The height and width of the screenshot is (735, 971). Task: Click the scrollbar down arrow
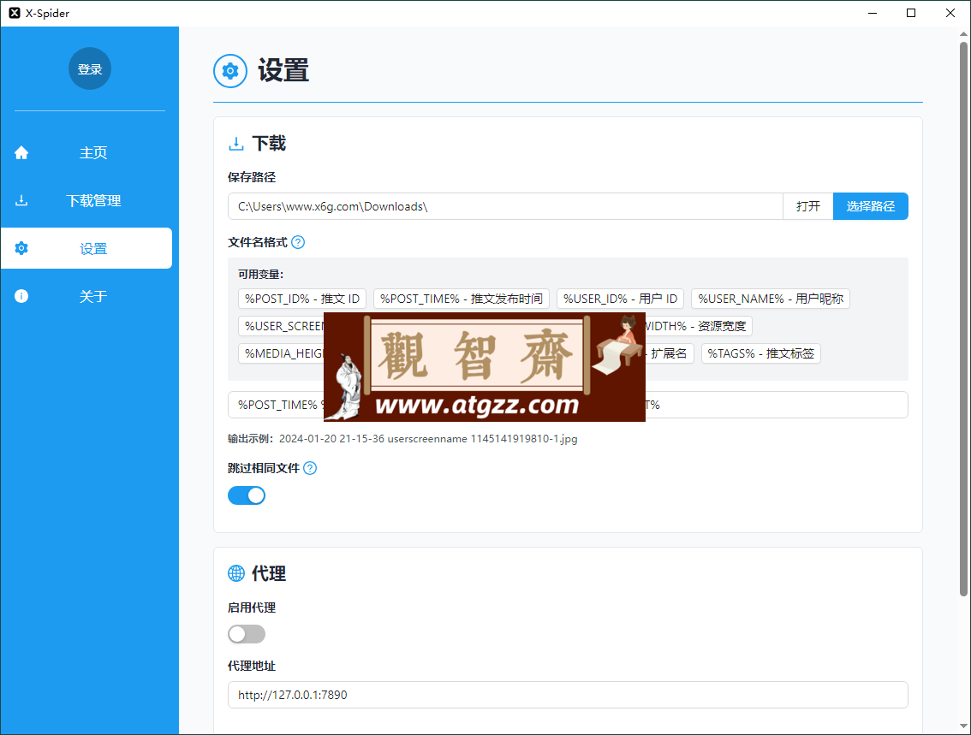coord(963,726)
